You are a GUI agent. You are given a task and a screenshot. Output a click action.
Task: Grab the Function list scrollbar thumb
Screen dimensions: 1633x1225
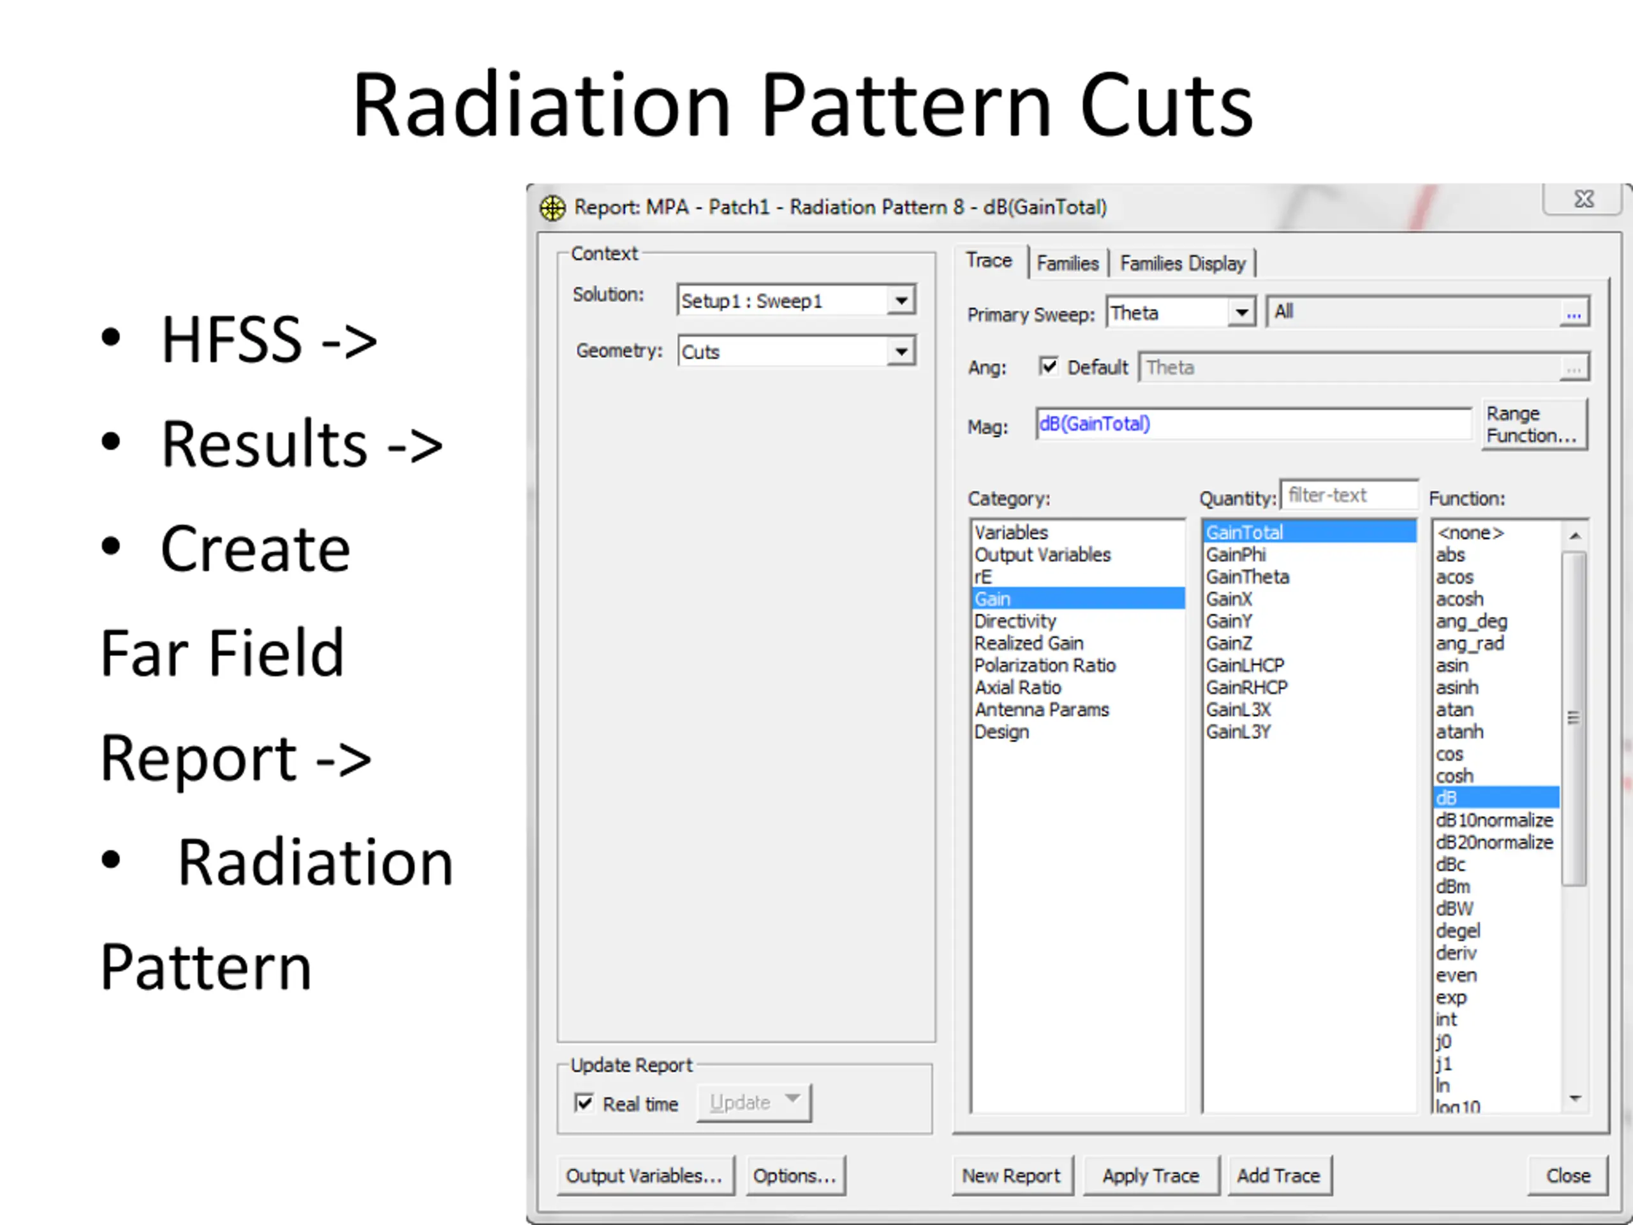1575,718
